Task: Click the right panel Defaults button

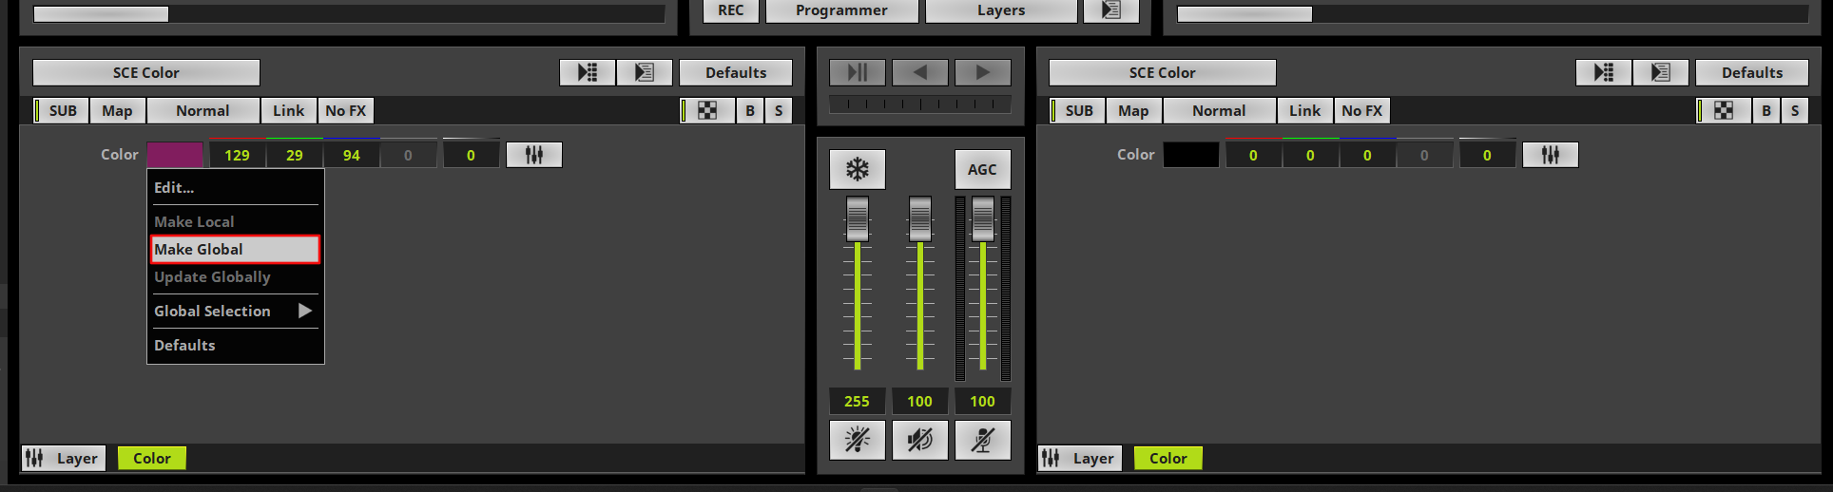Action: click(1752, 72)
